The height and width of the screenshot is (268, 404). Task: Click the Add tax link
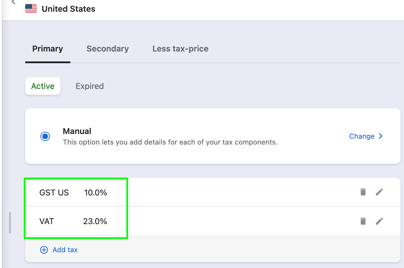tap(65, 250)
